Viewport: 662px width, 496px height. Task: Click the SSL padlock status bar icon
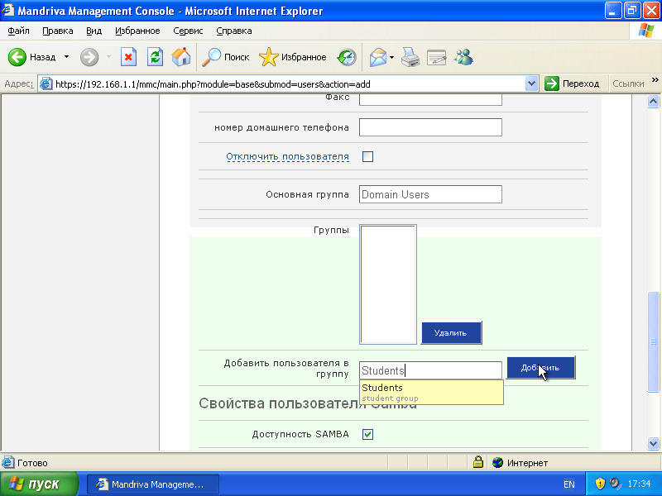click(x=478, y=462)
